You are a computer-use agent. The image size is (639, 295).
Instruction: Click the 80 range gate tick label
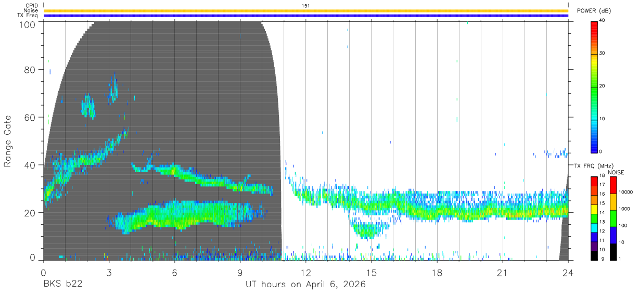pos(31,70)
